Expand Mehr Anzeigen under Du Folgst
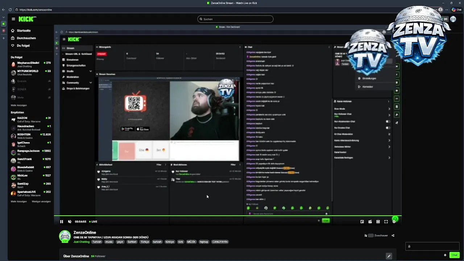Viewport: 464px width, 261px height. pos(19,105)
